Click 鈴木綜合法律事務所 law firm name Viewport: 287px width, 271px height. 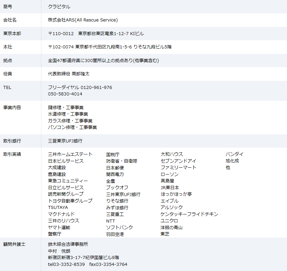pyautogui.click(x=68, y=244)
